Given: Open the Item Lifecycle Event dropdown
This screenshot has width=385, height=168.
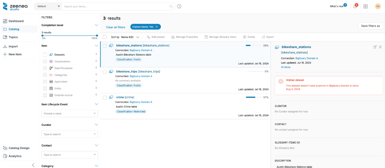Looking at the screenshot, I should click(x=70, y=113).
